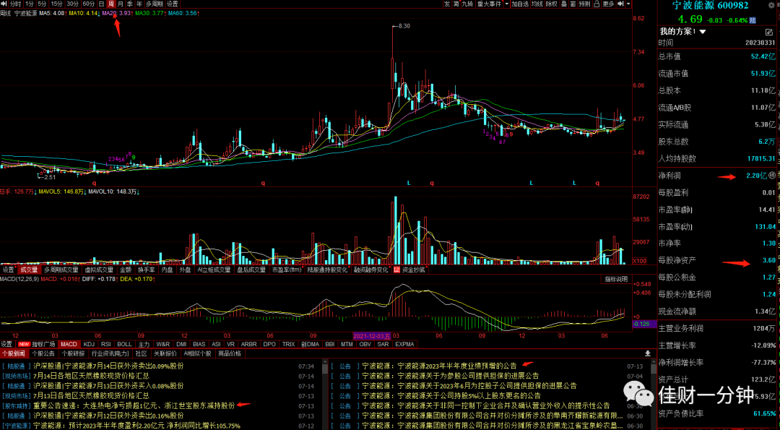The image size is (780, 430).
Task: Expand dropdown arrow next to 重大事件
Action: [x=506, y=4]
